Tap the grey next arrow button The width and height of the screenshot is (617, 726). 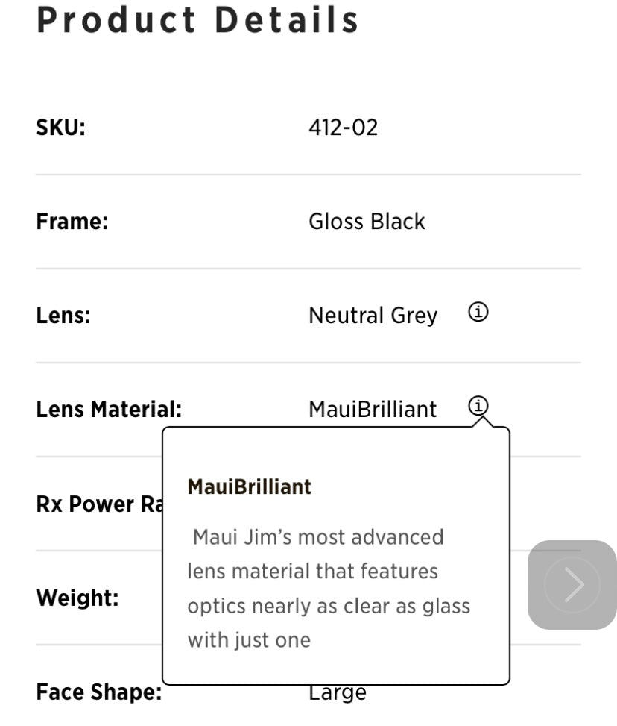click(x=572, y=584)
